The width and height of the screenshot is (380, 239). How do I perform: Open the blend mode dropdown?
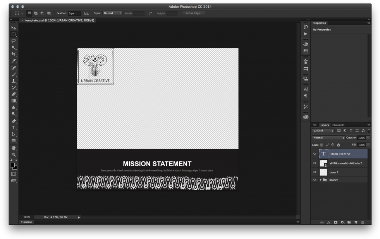328,137
